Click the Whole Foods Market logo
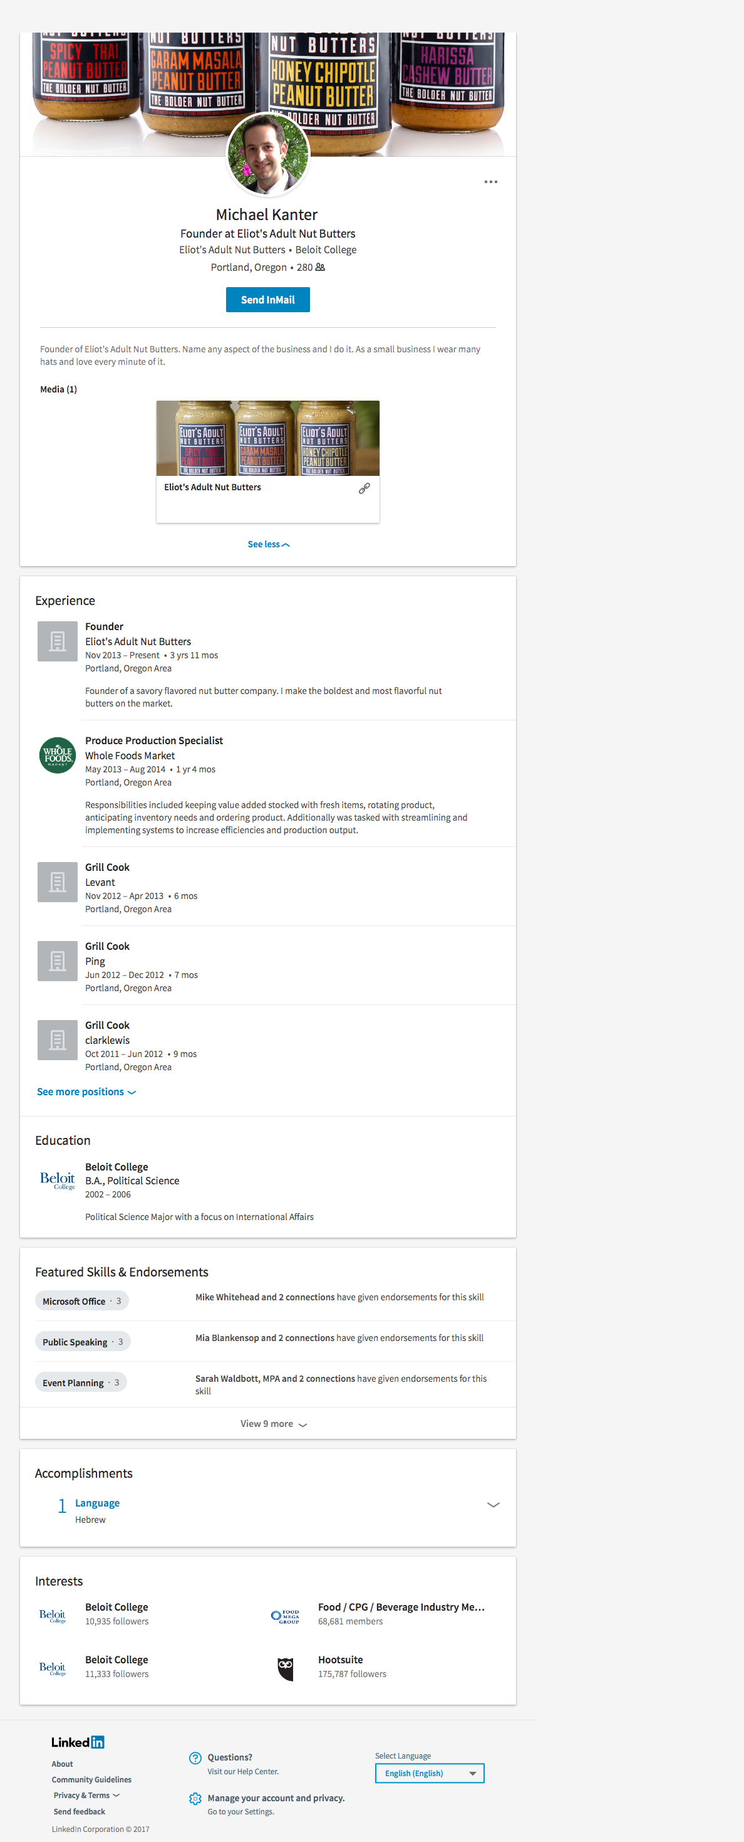Viewport: 744px width, 1842px height. point(57,755)
